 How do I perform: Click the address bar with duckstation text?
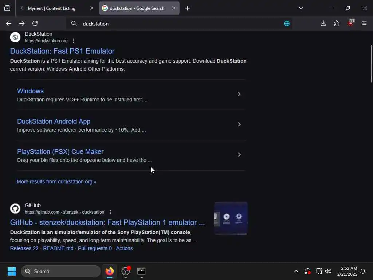(179, 24)
